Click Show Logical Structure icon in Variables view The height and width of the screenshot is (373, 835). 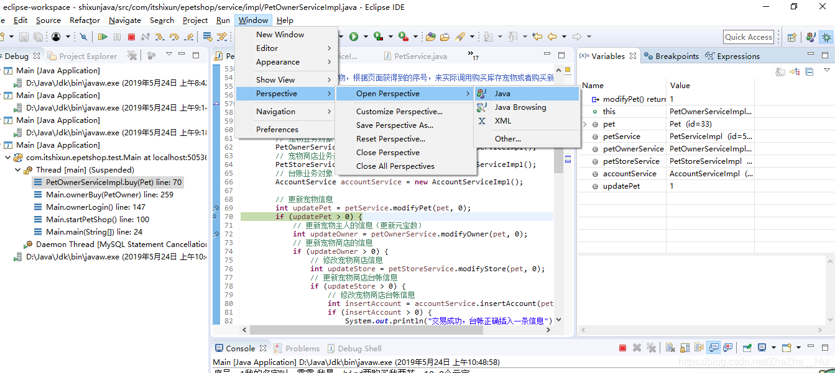click(x=795, y=71)
